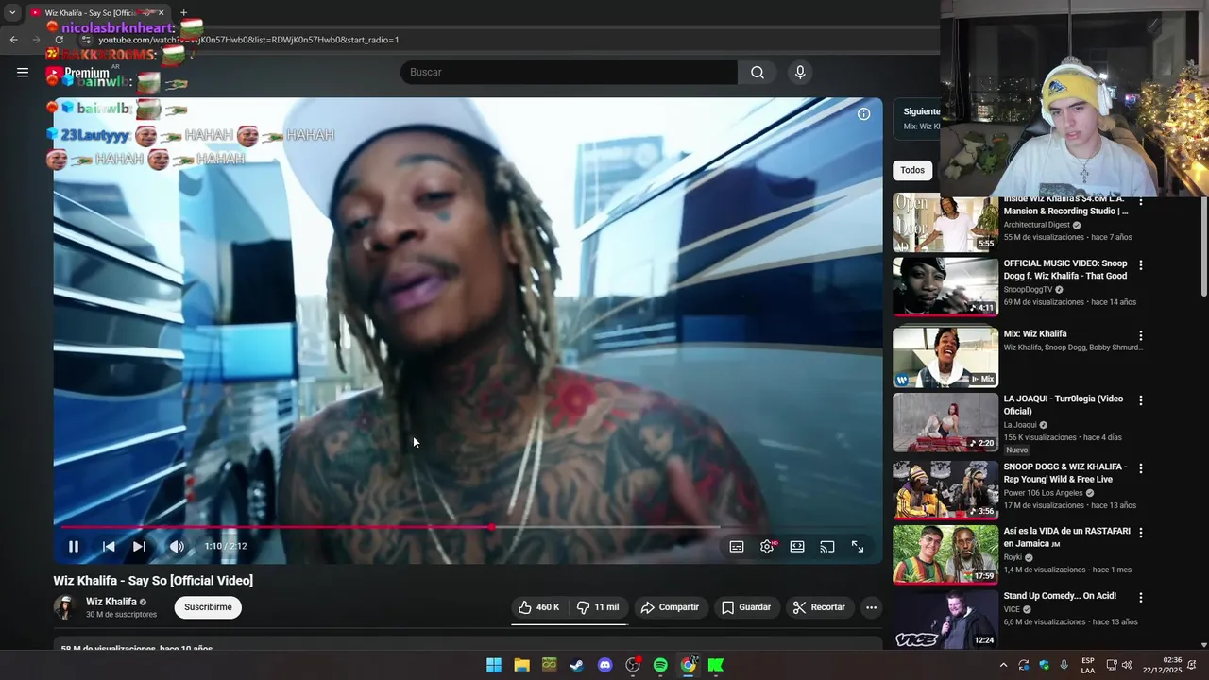Viewport: 1209px width, 680px height.
Task: Open File Explorer from the taskbar
Action: [x=521, y=665]
